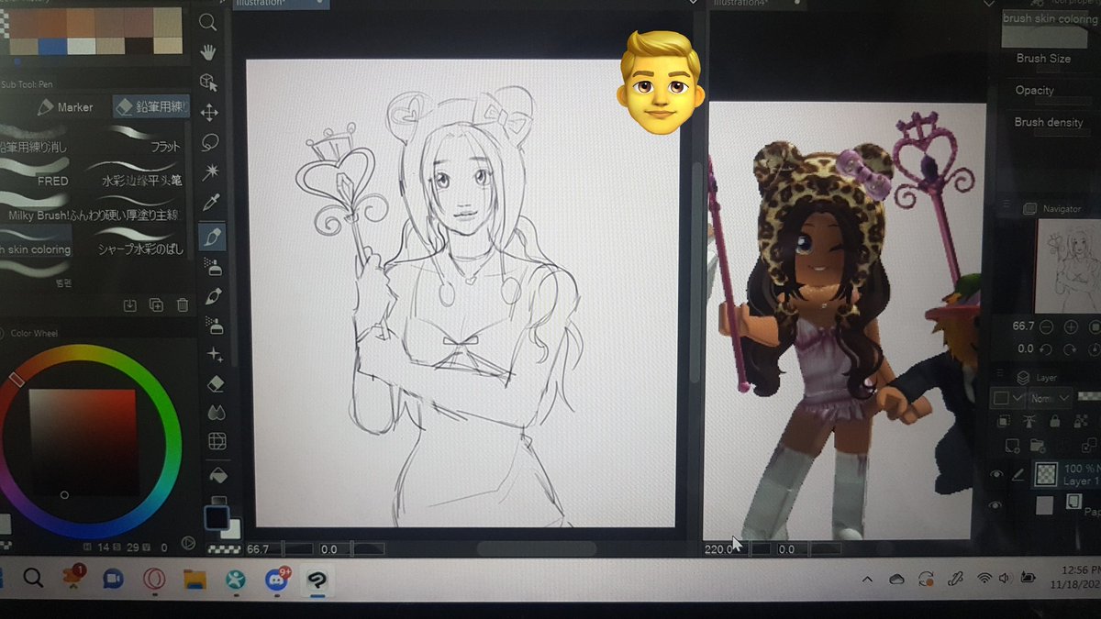Switch to the 鉛筆用練り sub tool tab
Image resolution: width=1101 pixels, height=619 pixels.
coord(152,106)
